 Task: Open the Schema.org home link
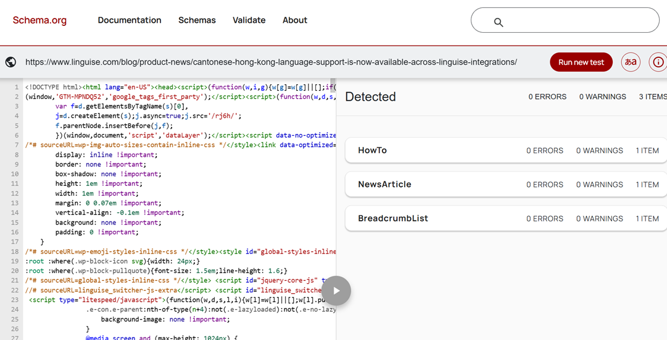[x=39, y=20]
